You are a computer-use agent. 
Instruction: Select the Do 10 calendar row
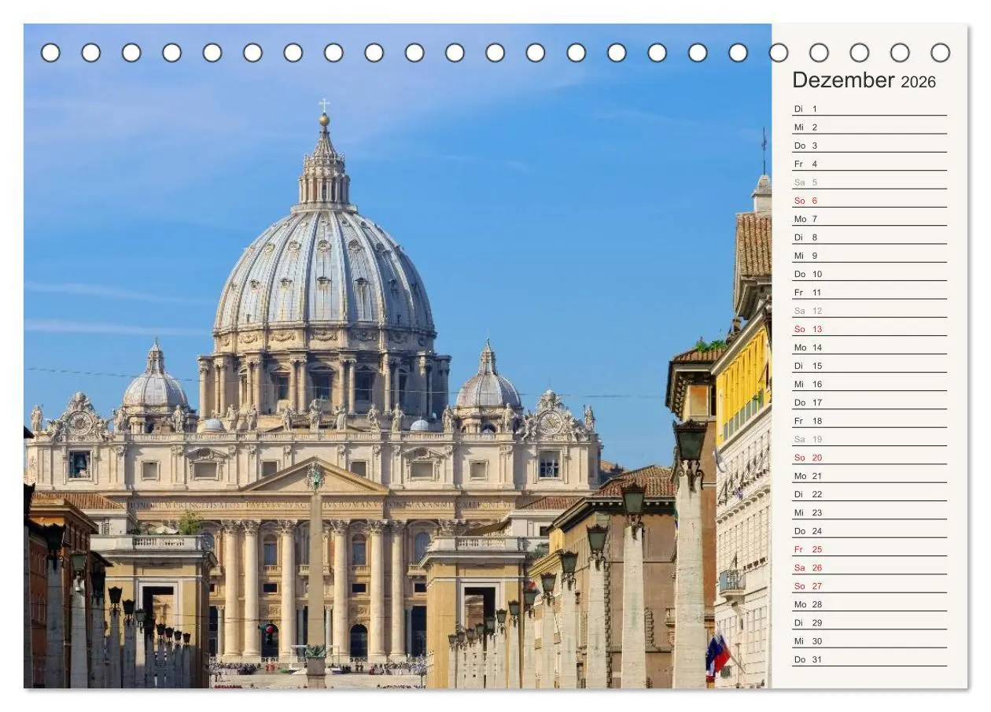coord(869,274)
